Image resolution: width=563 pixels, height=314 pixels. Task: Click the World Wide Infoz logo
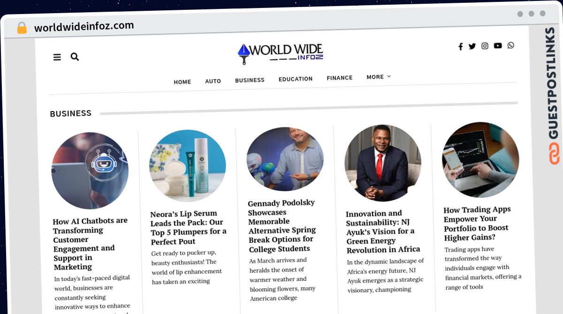coord(281,54)
